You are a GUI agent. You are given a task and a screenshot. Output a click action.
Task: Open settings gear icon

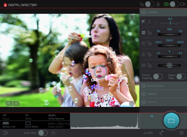click(182, 133)
